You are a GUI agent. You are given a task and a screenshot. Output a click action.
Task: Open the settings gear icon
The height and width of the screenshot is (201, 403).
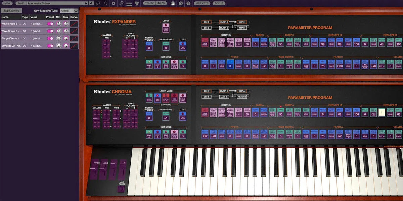(113, 3)
